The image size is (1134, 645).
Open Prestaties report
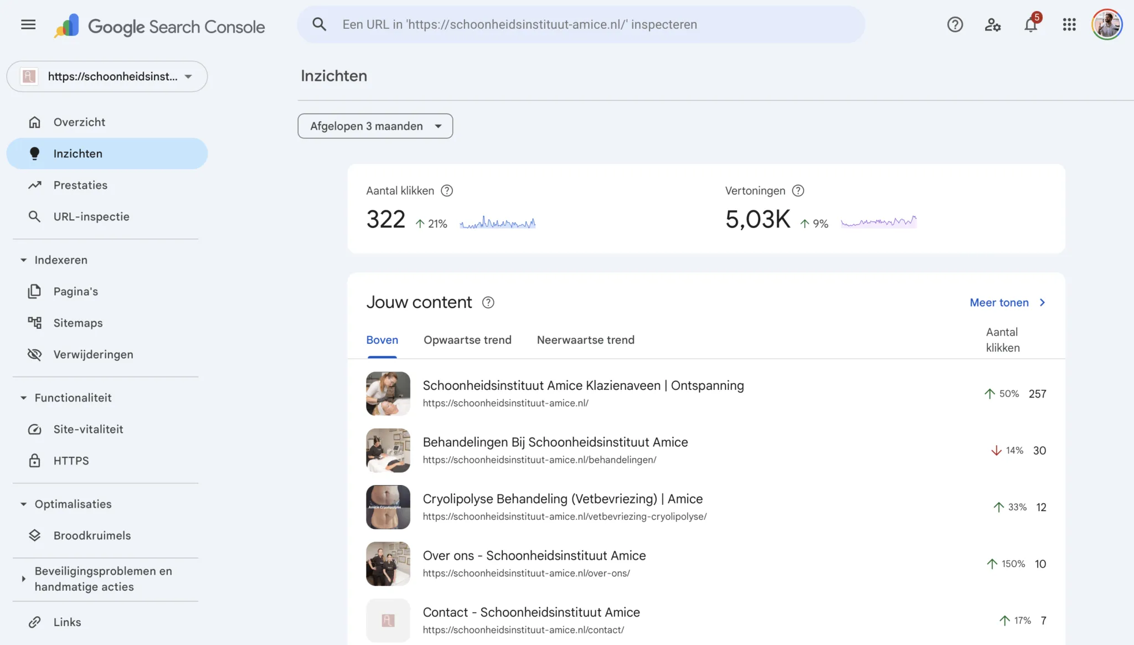point(107,185)
